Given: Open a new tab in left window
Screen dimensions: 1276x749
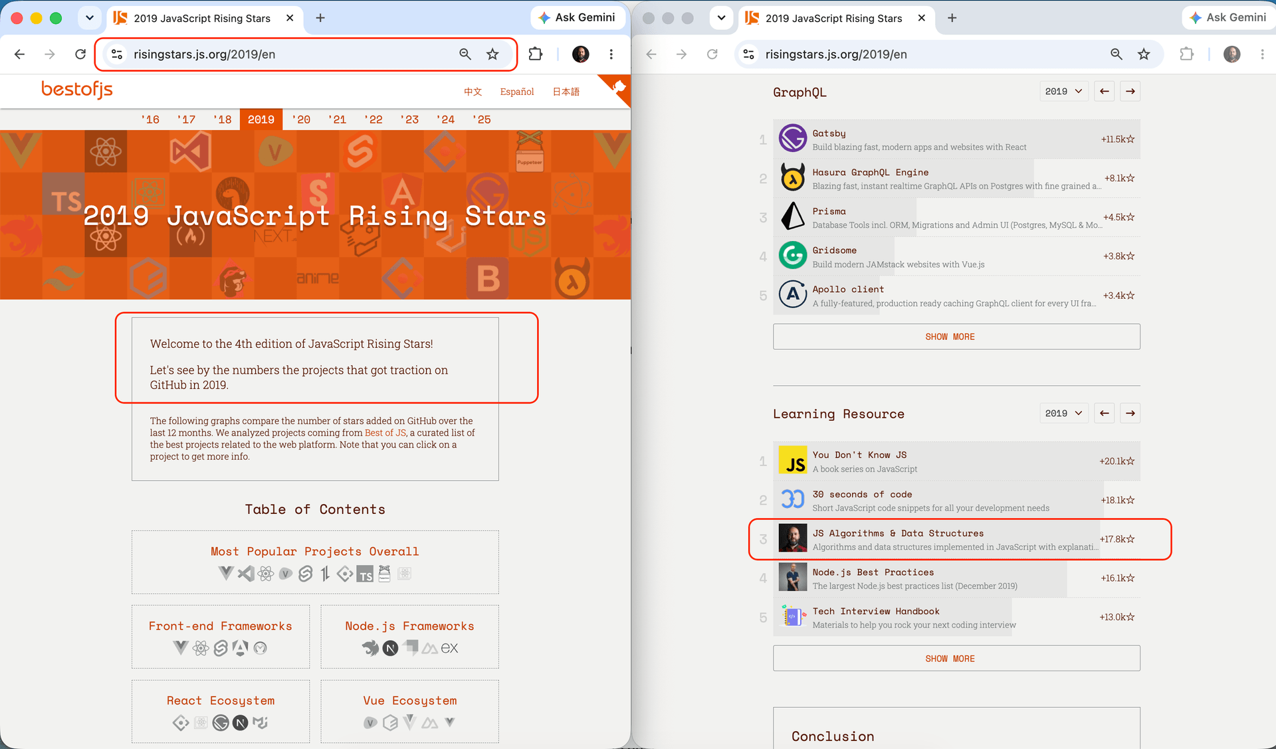Looking at the screenshot, I should 320,18.
